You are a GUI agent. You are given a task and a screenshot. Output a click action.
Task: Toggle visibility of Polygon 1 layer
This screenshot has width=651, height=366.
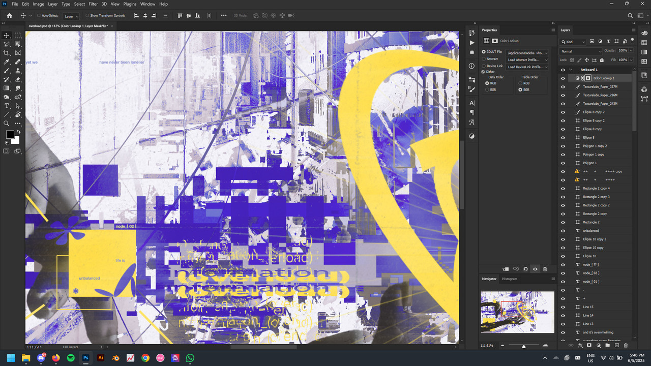(x=563, y=163)
